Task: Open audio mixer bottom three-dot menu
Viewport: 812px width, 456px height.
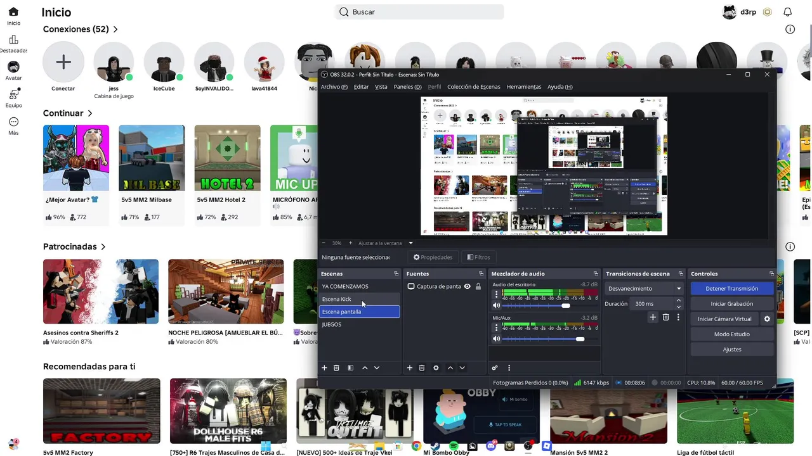Action: coord(509,368)
